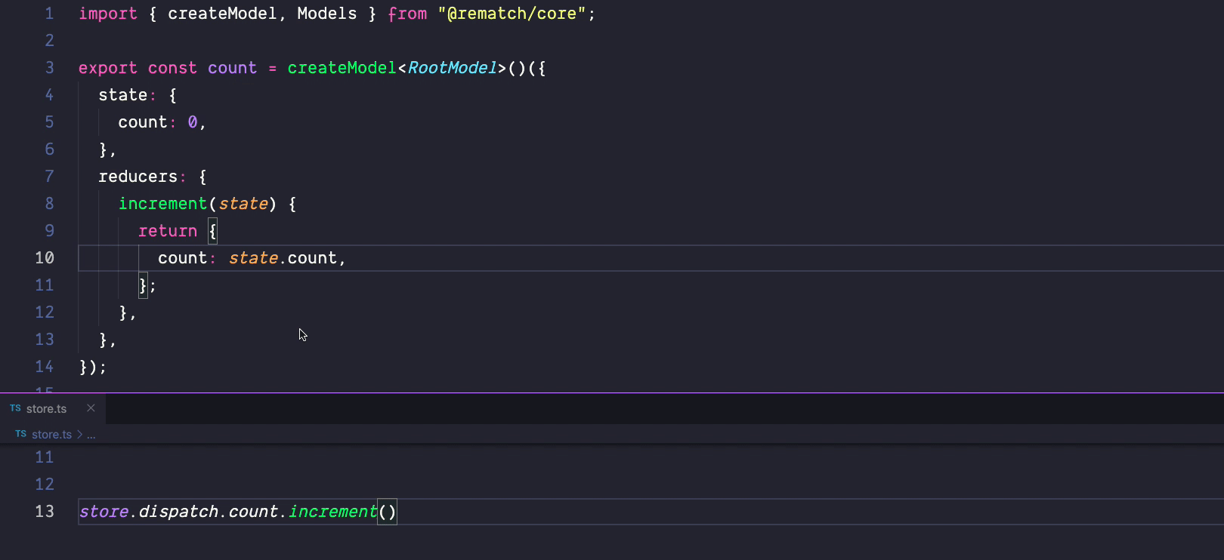
Task: Click the 'state' parameter in increment(state)
Action: click(243, 204)
